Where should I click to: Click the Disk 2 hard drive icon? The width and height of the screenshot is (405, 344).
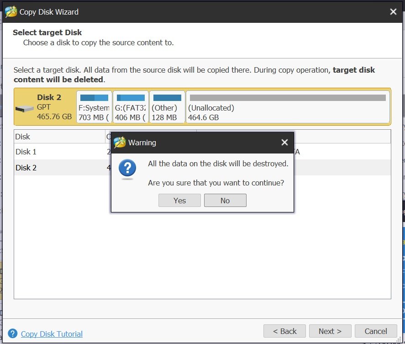tap(25, 109)
